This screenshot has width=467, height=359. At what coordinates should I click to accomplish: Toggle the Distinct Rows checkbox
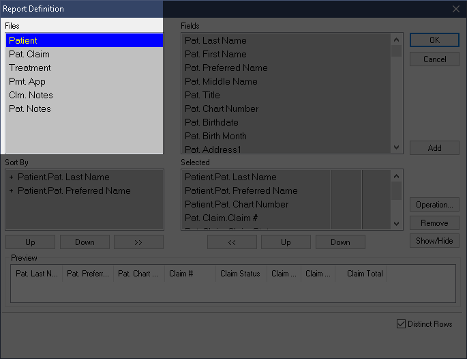(x=401, y=324)
